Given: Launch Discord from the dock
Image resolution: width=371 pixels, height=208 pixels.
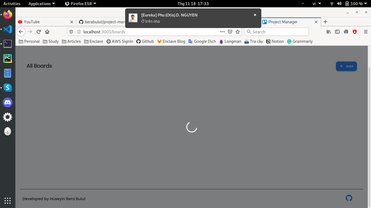Looking at the screenshot, I should (8, 102).
